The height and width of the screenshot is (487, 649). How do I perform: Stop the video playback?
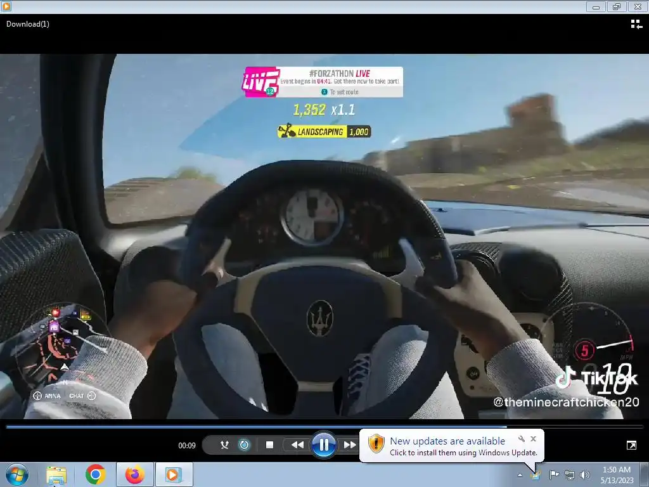pyautogui.click(x=269, y=445)
